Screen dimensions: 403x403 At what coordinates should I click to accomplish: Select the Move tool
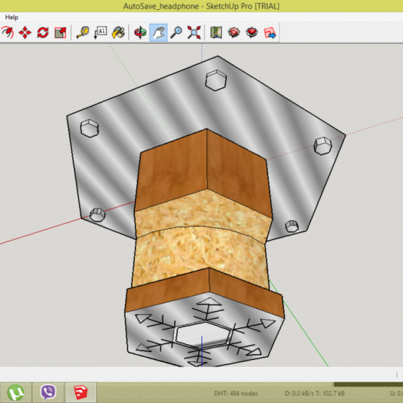(x=25, y=32)
